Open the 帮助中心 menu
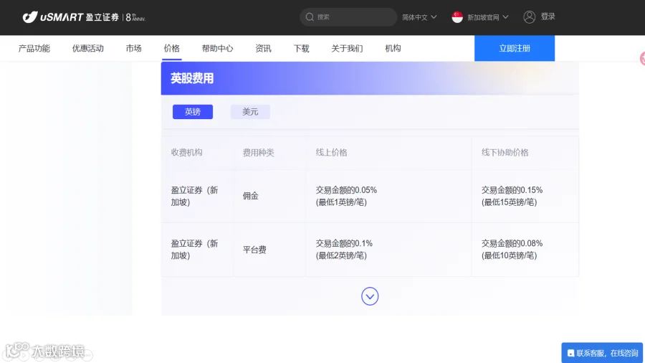Image resolution: width=645 pixels, height=363 pixels. tap(218, 48)
